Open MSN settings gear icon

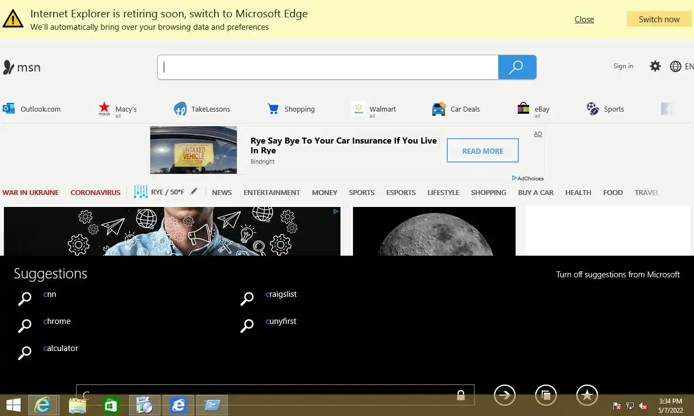click(x=656, y=66)
